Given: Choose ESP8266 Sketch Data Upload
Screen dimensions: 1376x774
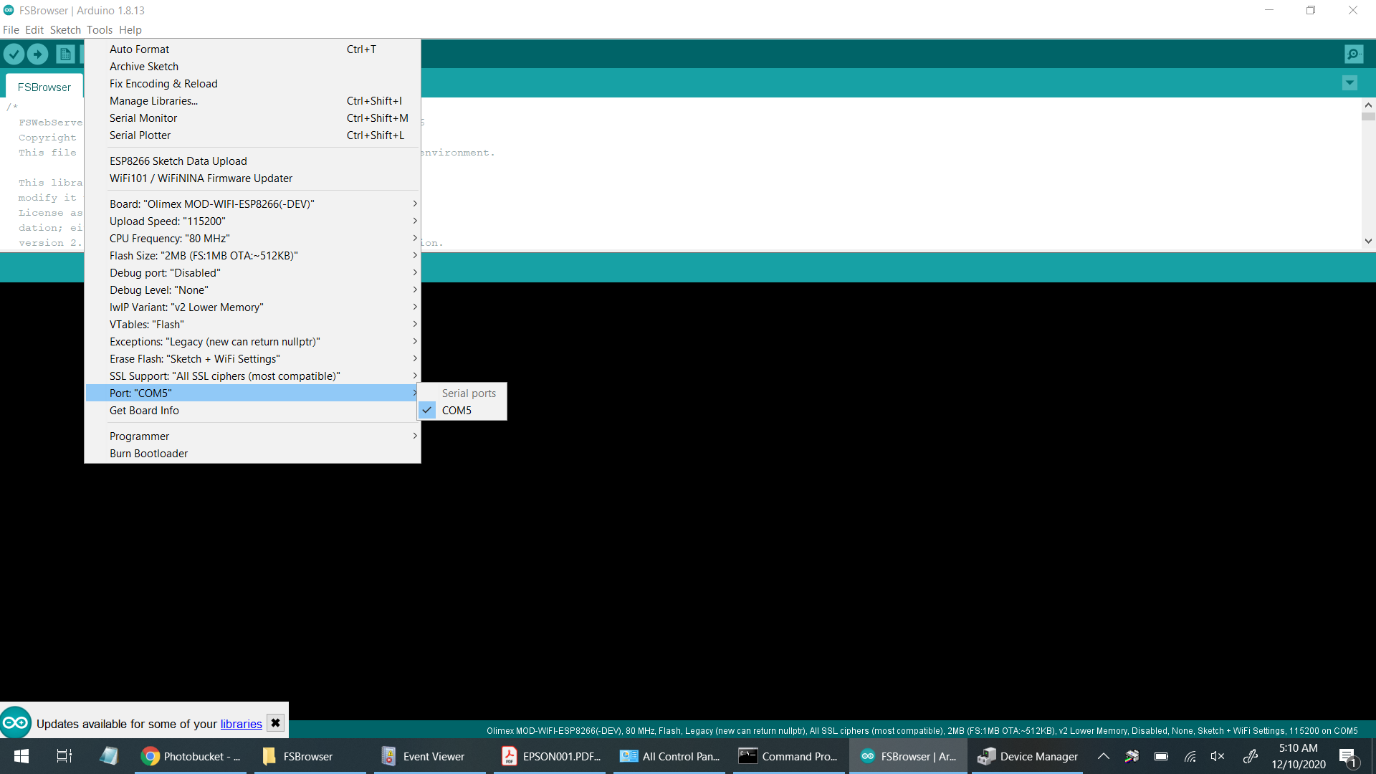Looking at the screenshot, I should (178, 161).
